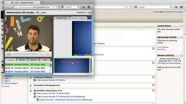Reload the Panopto Viewer page
This screenshot has height=104, width=186.
coord(57,7)
